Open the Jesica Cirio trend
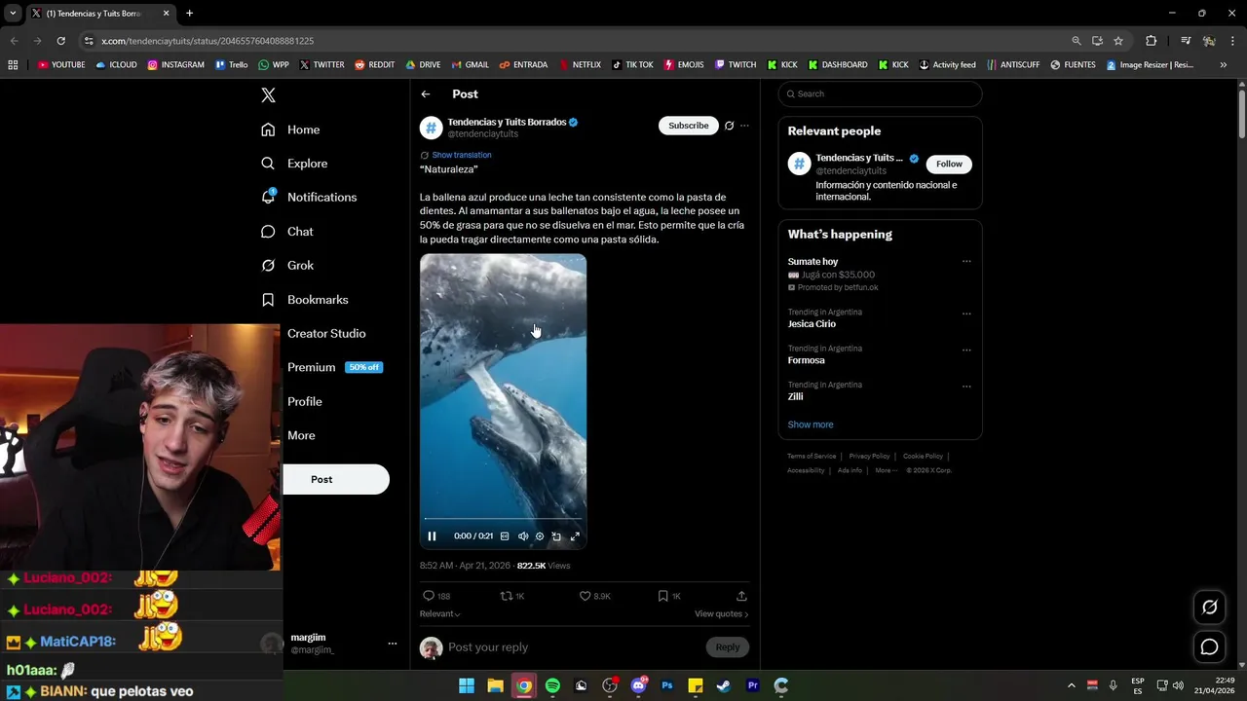 point(812,324)
